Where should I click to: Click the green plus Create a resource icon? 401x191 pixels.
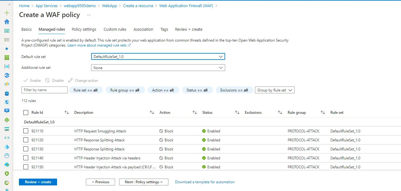tap(7, 13)
